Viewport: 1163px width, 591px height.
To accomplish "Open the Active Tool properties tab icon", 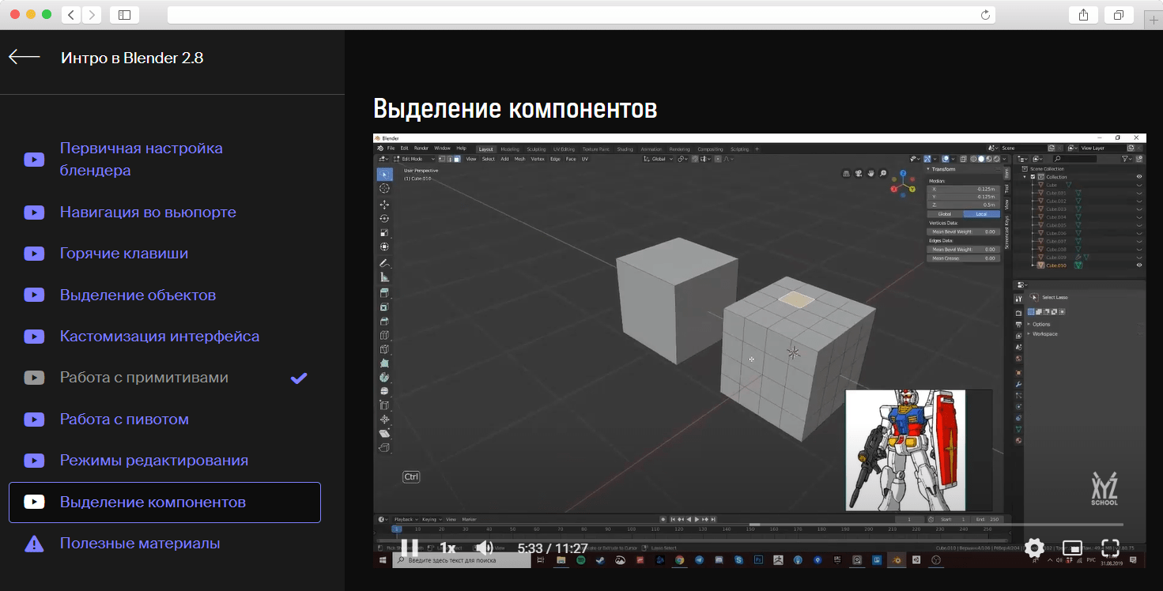I will [x=1018, y=298].
